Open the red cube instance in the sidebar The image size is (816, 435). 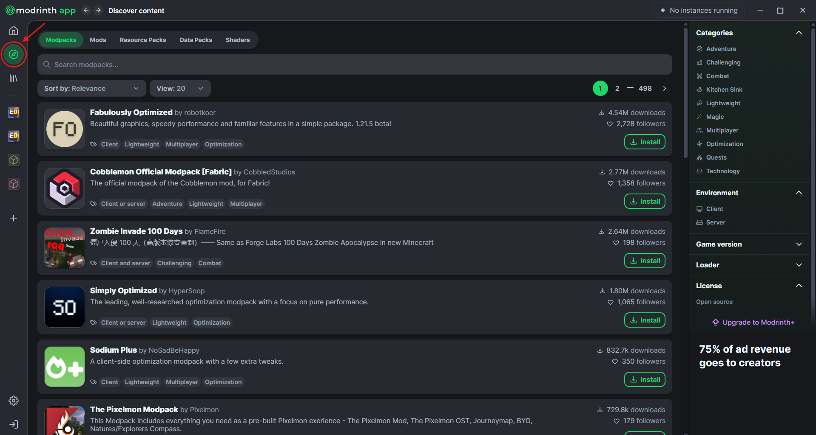point(14,184)
